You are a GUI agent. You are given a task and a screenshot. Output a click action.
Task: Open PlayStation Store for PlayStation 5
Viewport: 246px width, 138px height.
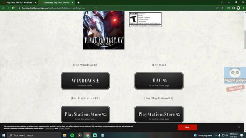pos(159,114)
